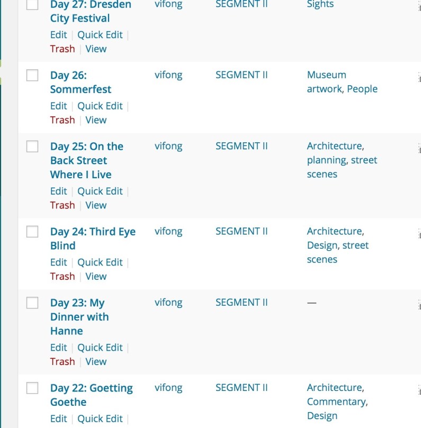This screenshot has width=421, height=428.
Task: Click the Museum artwork tag
Action: click(326, 82)
